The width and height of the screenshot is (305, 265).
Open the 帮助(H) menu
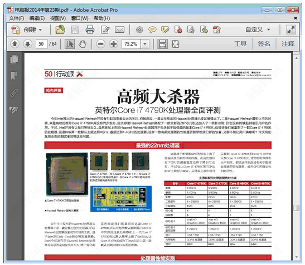tap(102, 18)
